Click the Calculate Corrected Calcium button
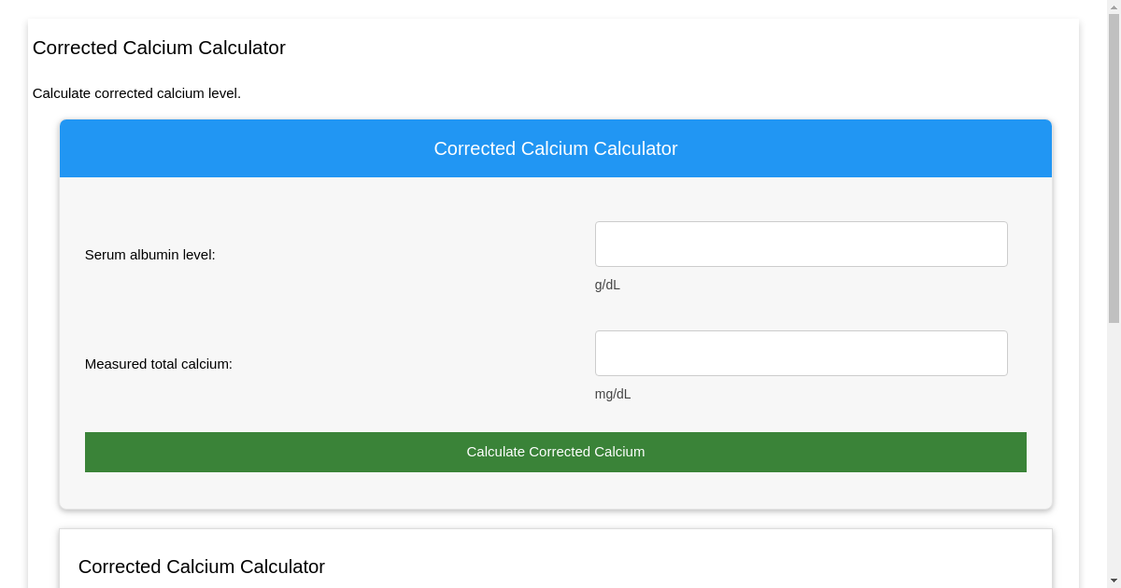 tap(556, 452)
